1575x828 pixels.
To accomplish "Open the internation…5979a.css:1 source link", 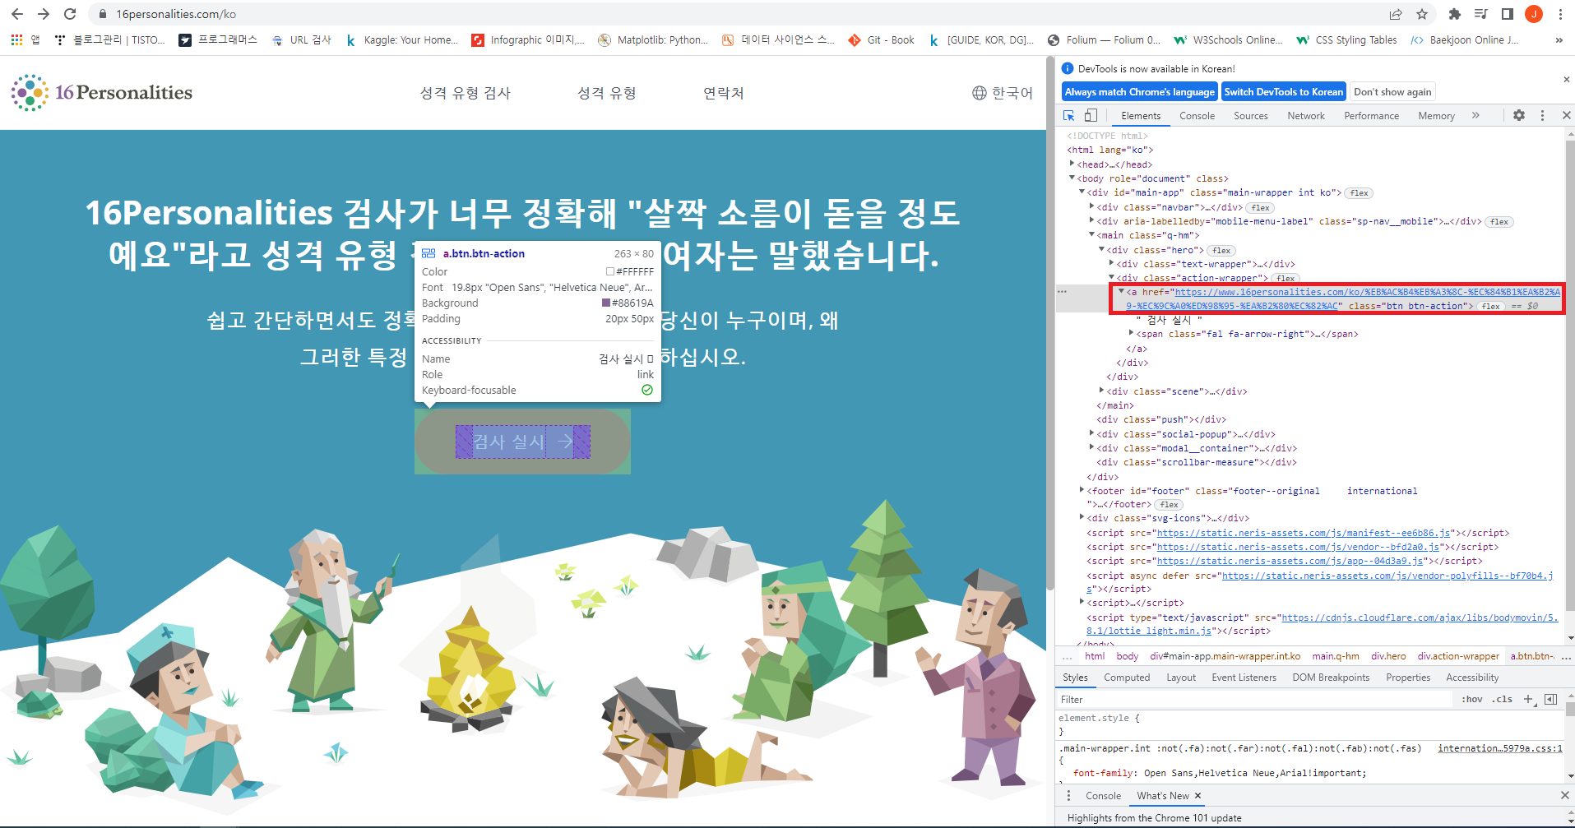I will [x=1499, y=748].
